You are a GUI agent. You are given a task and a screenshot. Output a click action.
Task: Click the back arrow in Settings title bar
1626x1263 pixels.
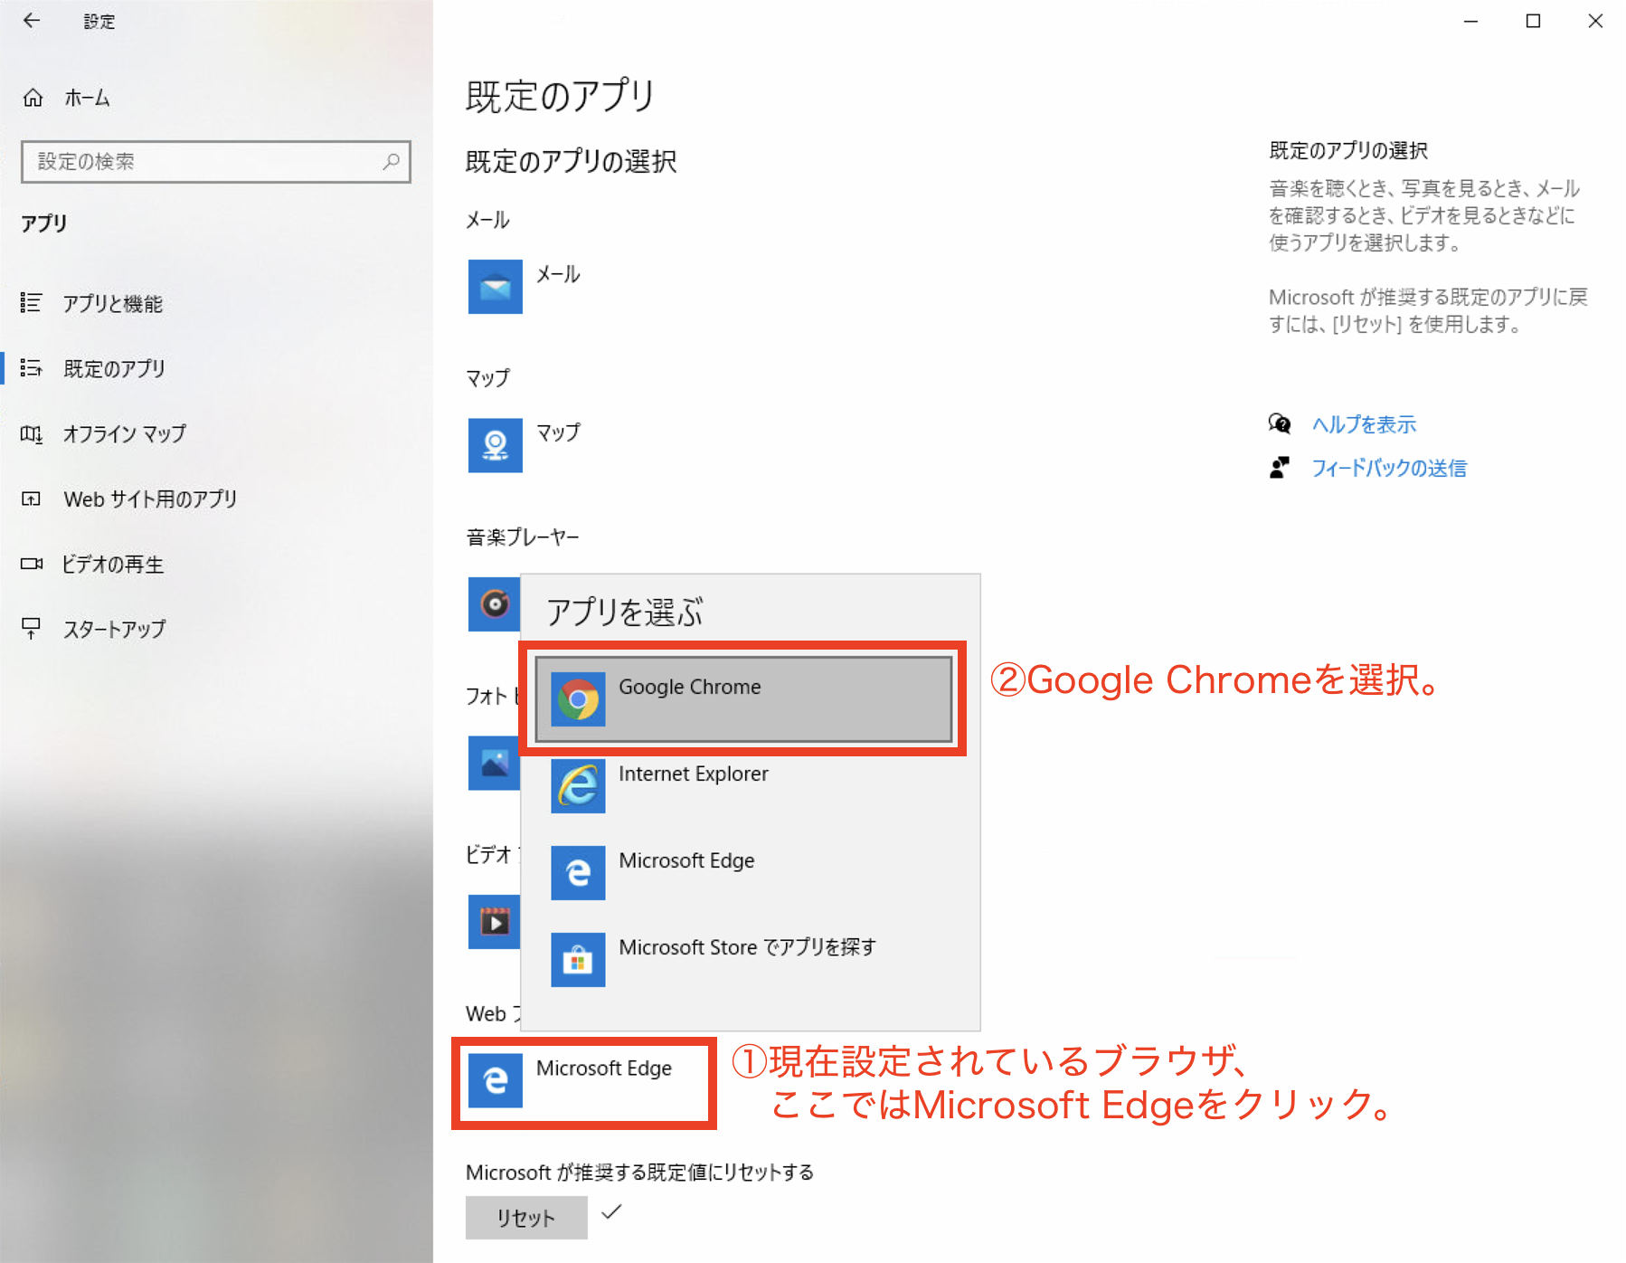[x=32, y=21]
